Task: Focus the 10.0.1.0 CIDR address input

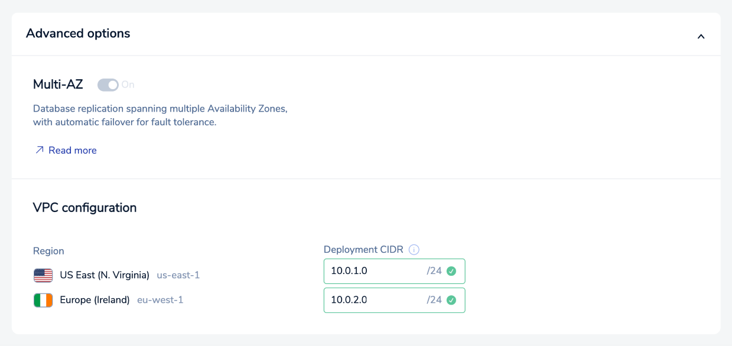Action: tap(372, 271)
